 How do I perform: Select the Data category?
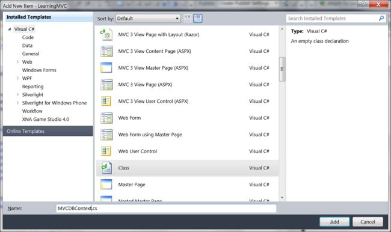(27, 46)
